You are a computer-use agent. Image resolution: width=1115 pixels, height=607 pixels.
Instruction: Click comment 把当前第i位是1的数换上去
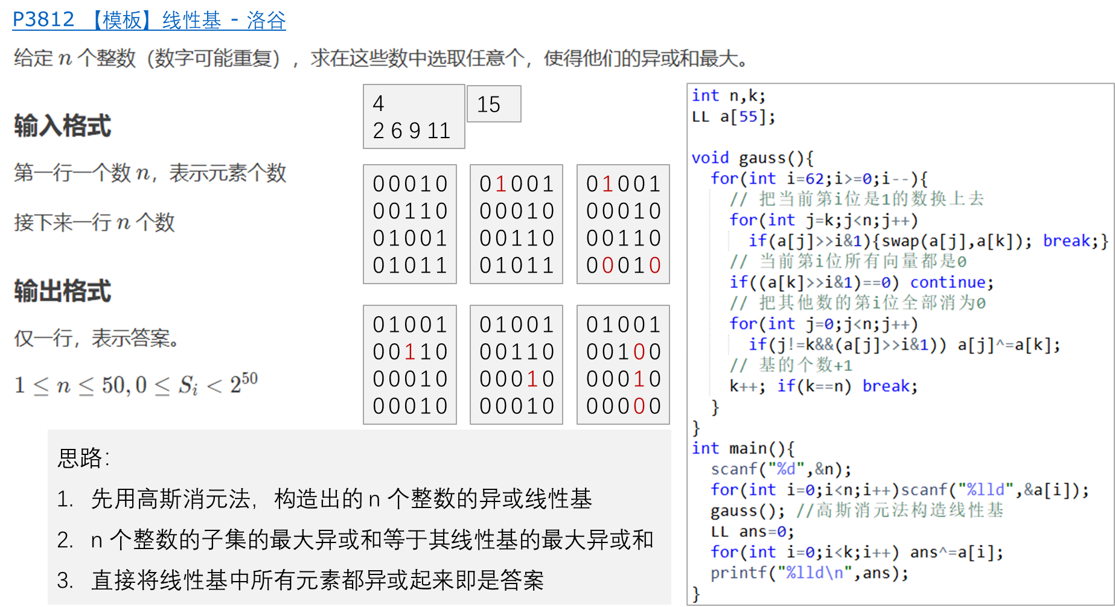[857, 199]
